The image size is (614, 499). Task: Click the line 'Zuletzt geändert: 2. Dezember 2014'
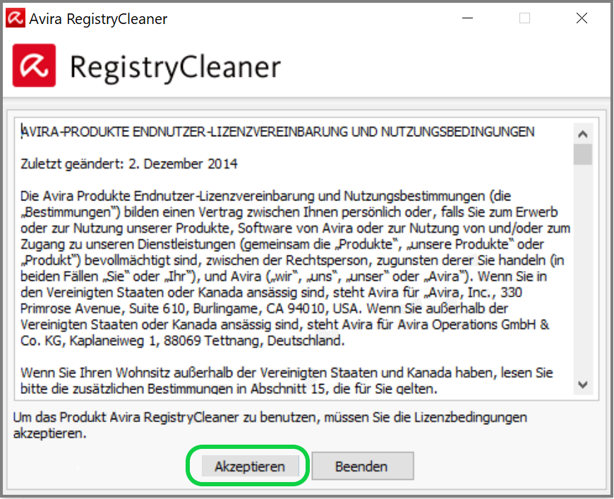(x=129, y=164)
